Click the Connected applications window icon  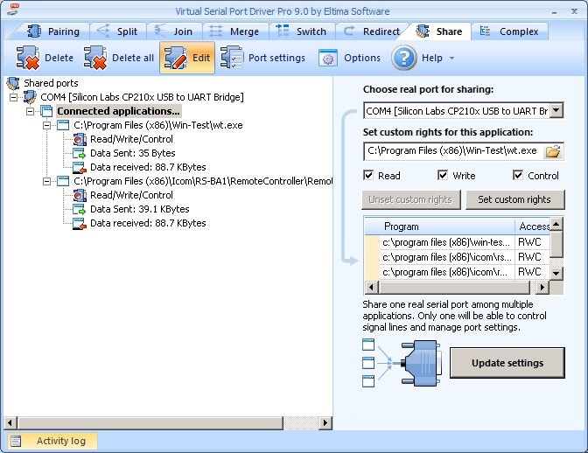point(46,111)
